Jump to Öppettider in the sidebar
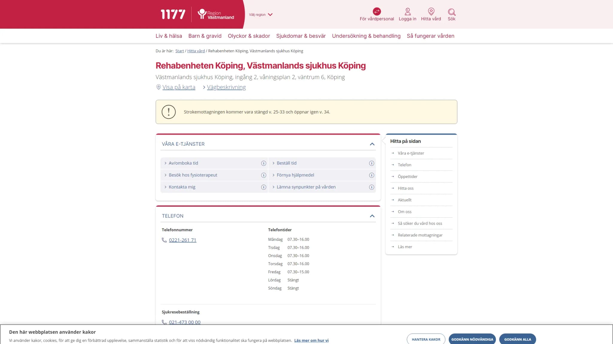 point(407,176)
